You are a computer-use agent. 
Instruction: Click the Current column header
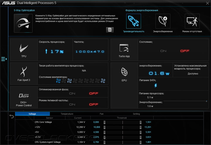[78, 118]
